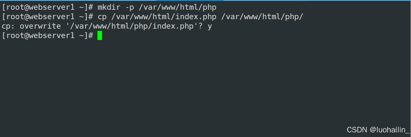Click the empty terminal area below the prompt
This screenshot has width=411, height=137.
click(x=205, y=85)
